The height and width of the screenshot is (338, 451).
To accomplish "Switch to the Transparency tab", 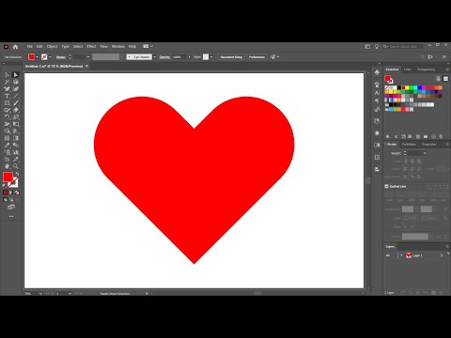I will [426, 69].
